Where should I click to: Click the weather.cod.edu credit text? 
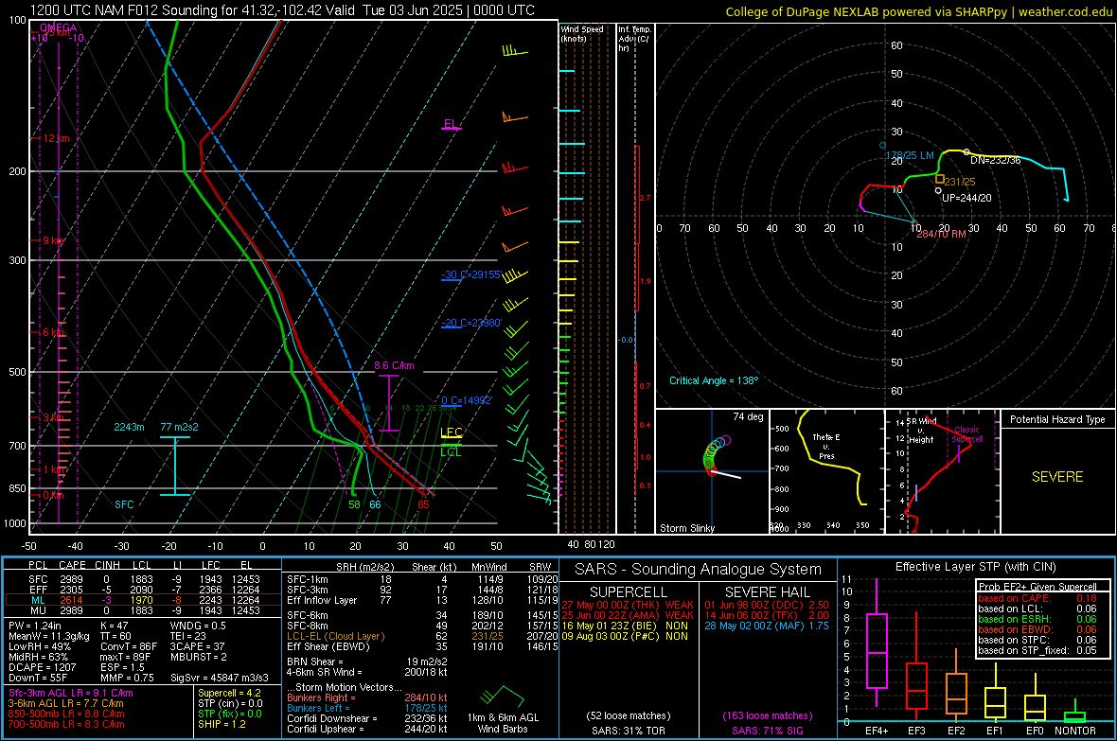pos(1065,11)
